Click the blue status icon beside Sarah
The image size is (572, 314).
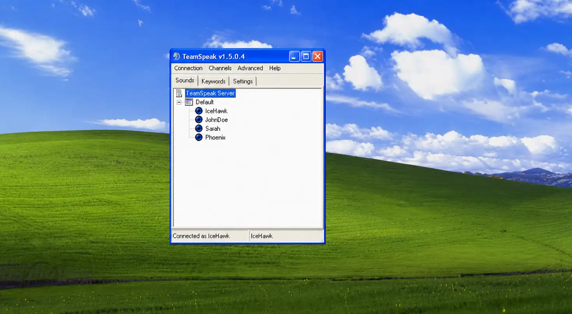click(x=199, y=129)
